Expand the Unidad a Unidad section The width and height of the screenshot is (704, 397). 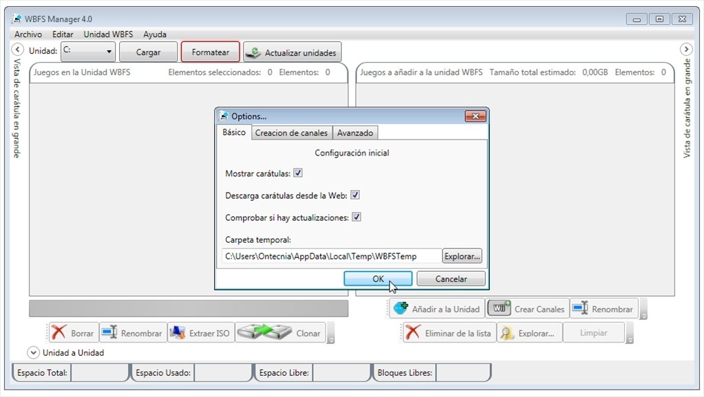point(33,352)
